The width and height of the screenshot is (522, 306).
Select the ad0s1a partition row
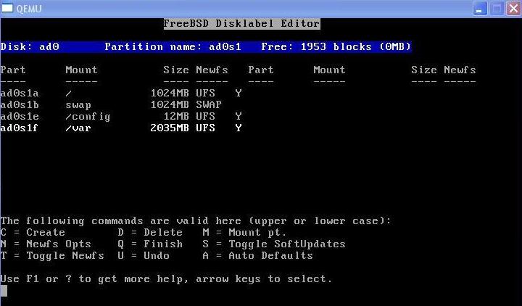click(121, 93)
